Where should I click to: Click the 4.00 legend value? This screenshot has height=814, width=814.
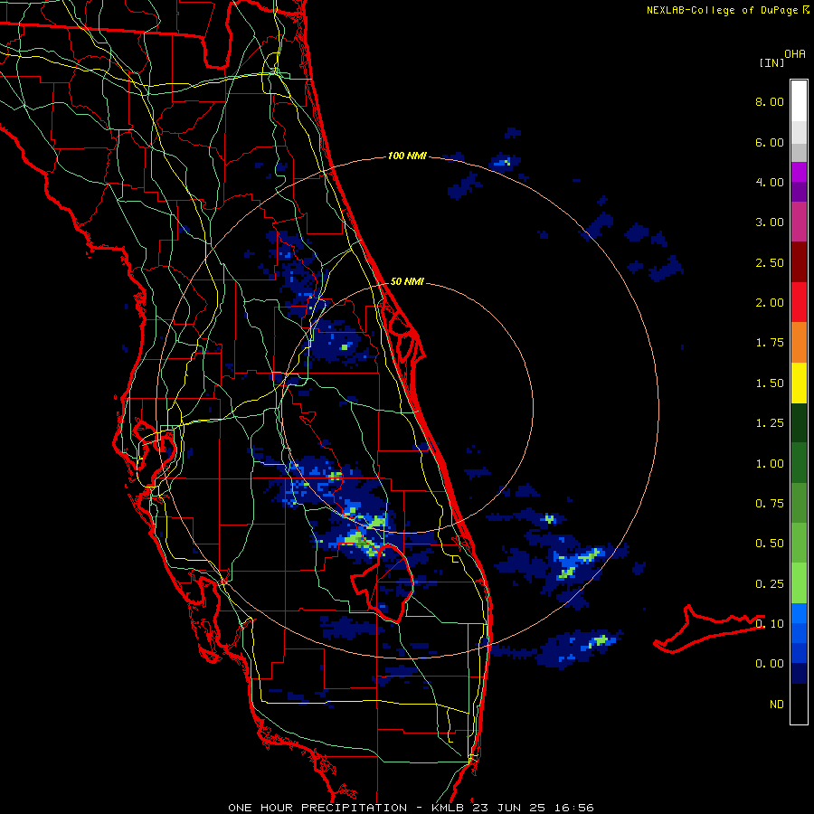(770, 182)
